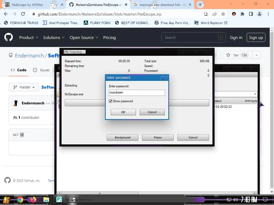274x205 pixels.
Task: Open the Endermanch owner link
Action: 29,56
